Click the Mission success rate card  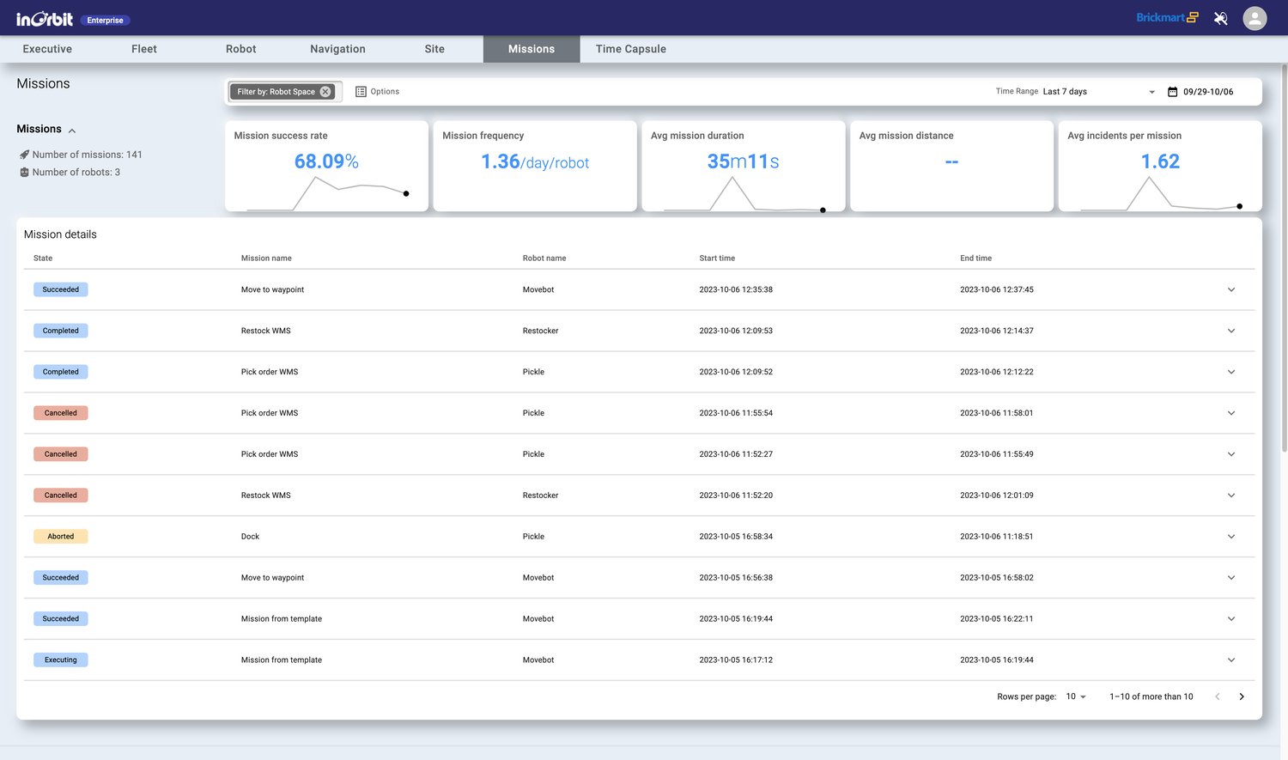[x=326, y=166]
